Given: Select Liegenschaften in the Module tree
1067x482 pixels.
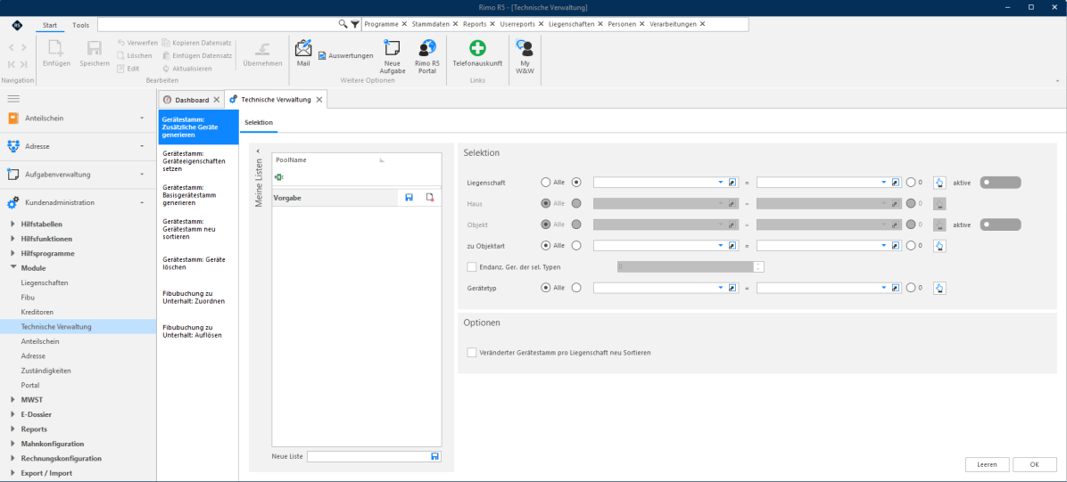Looking at the screenshot, I should tap(45, 282).
